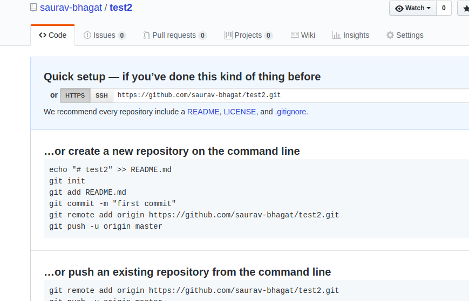Click the Star icon button at top right
Screen dimensions: 469x301
pyautogui.click(x=464, y=9)
